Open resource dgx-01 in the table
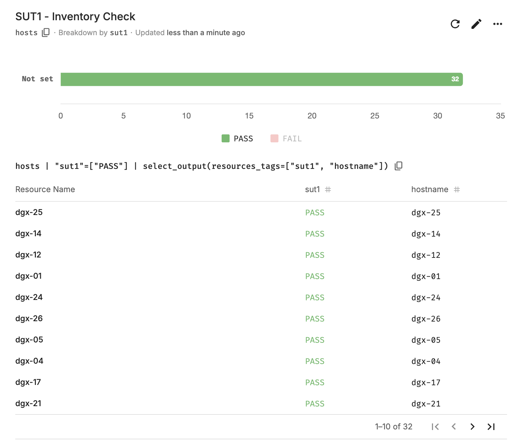The height and width of the screenshot is (440, 515). coord(29,276)
